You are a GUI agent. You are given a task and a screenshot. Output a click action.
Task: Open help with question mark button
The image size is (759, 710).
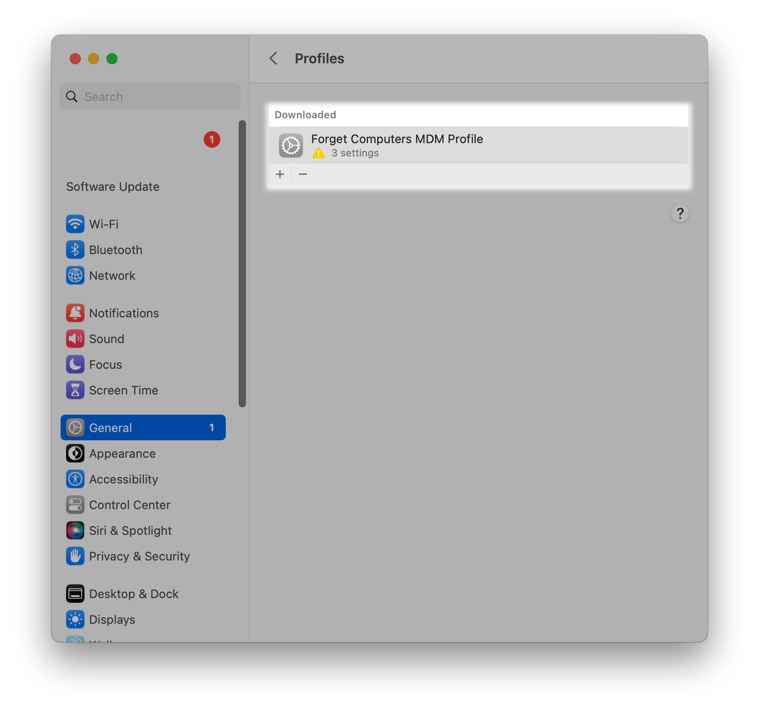680,213
